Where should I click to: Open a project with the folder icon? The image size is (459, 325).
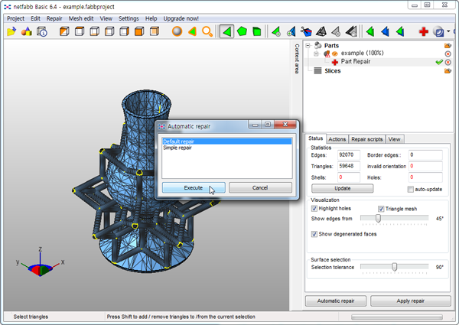11,31
